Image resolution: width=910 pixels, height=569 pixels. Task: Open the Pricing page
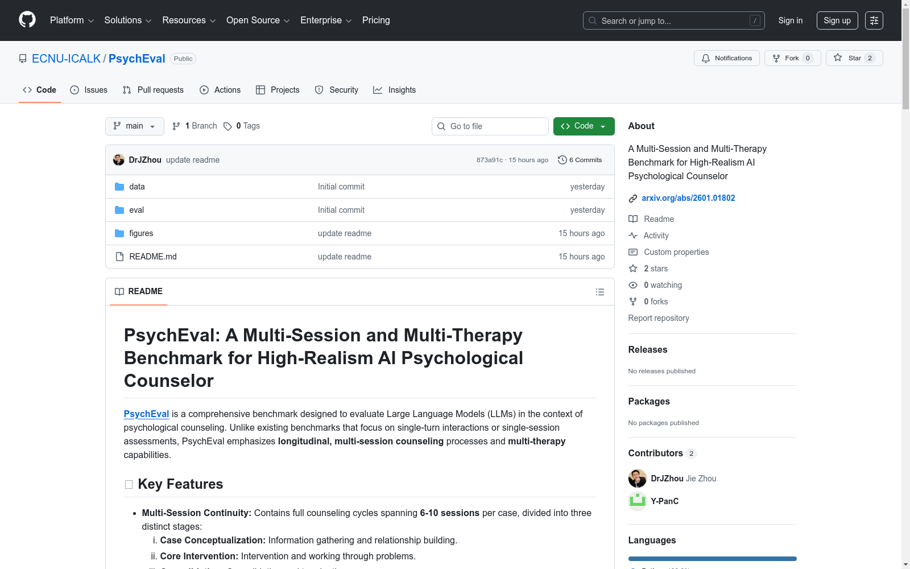click(x=376, y=20)
